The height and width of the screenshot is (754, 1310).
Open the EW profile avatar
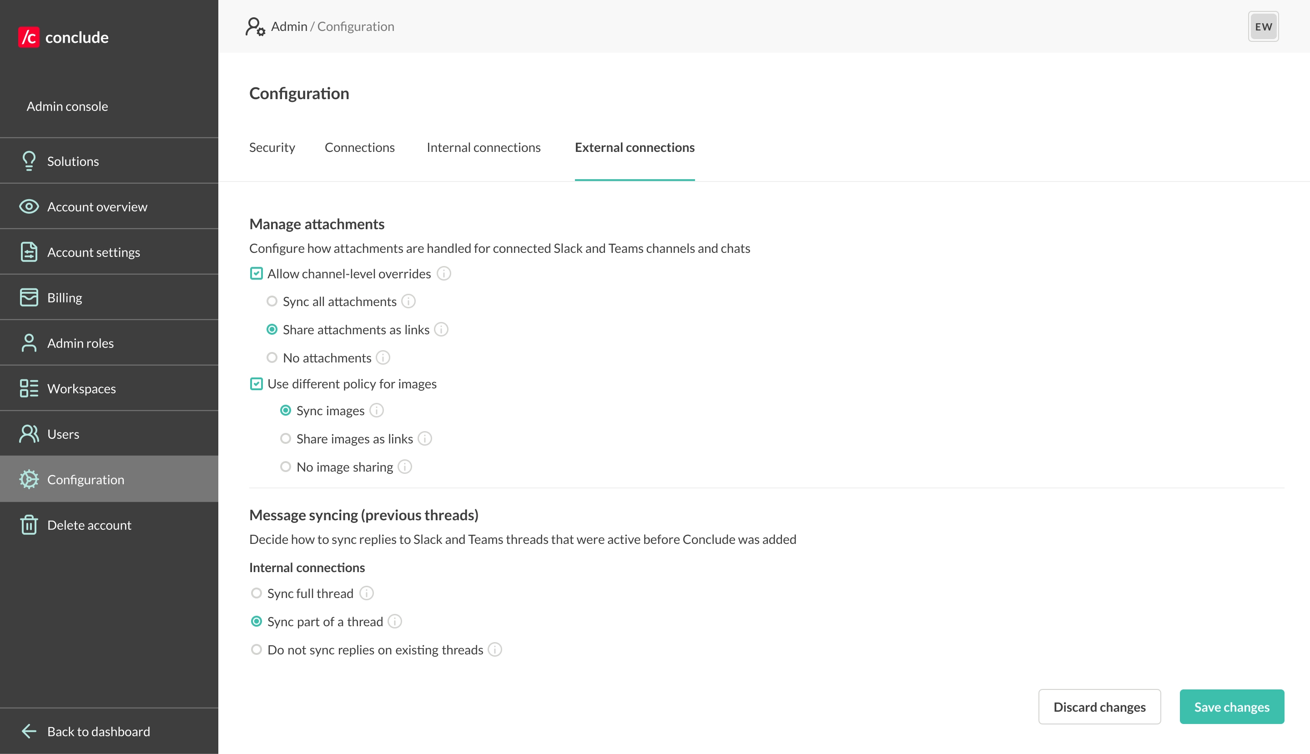[1263, 26]
